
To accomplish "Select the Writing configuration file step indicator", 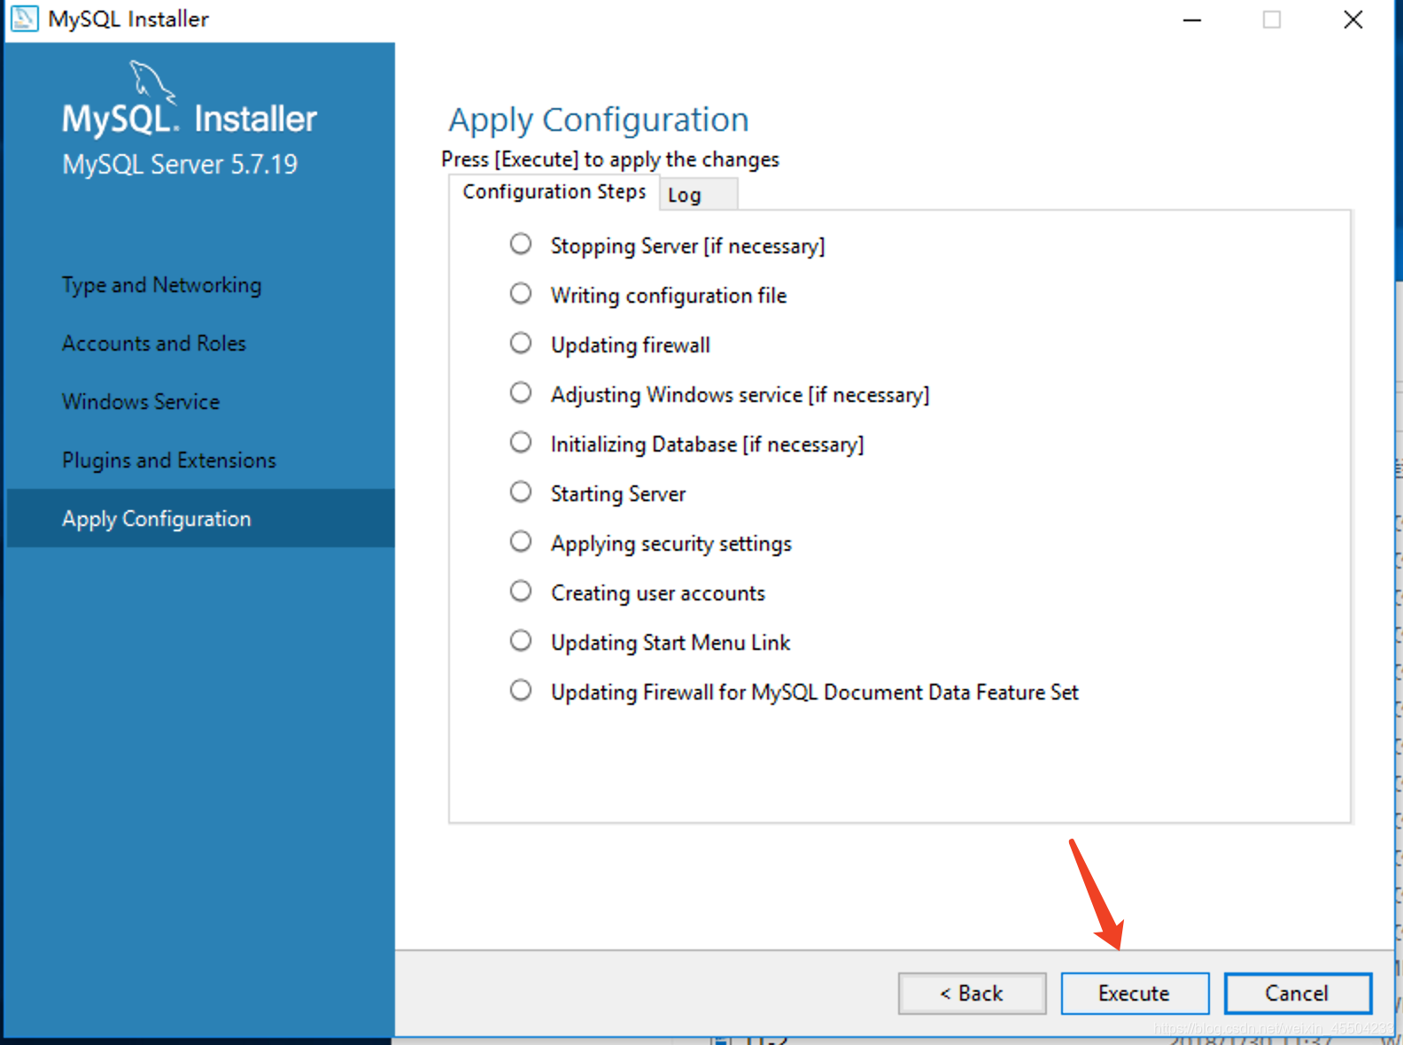I will [521, 293].
